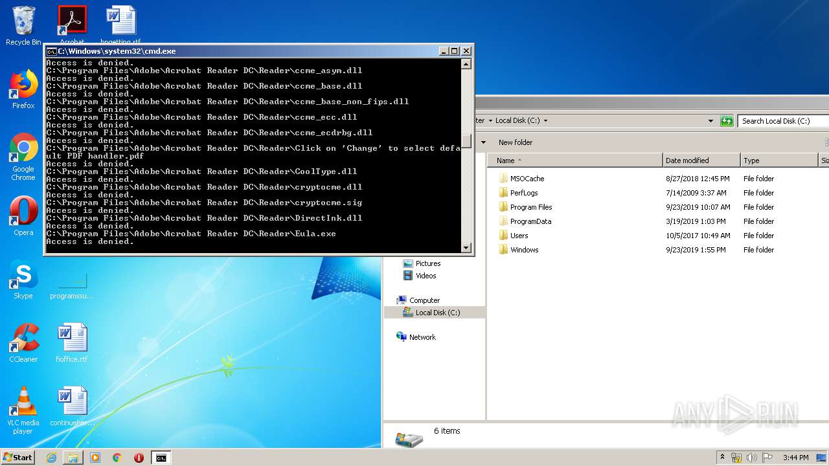Open the cmd.exe window system menu icon
The height and width of the screenshot is (466, 829).
51,51
